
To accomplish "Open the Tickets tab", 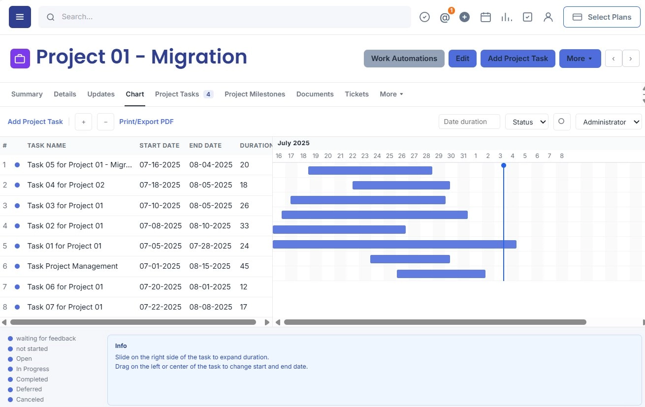I will 357,94.
